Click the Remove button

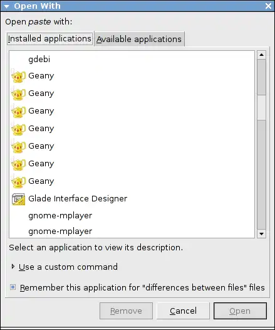click(x=126, y=311)
